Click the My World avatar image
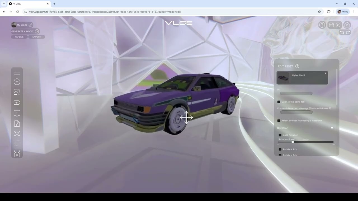This screenshot has width=358, height=201. click(14, 25)
